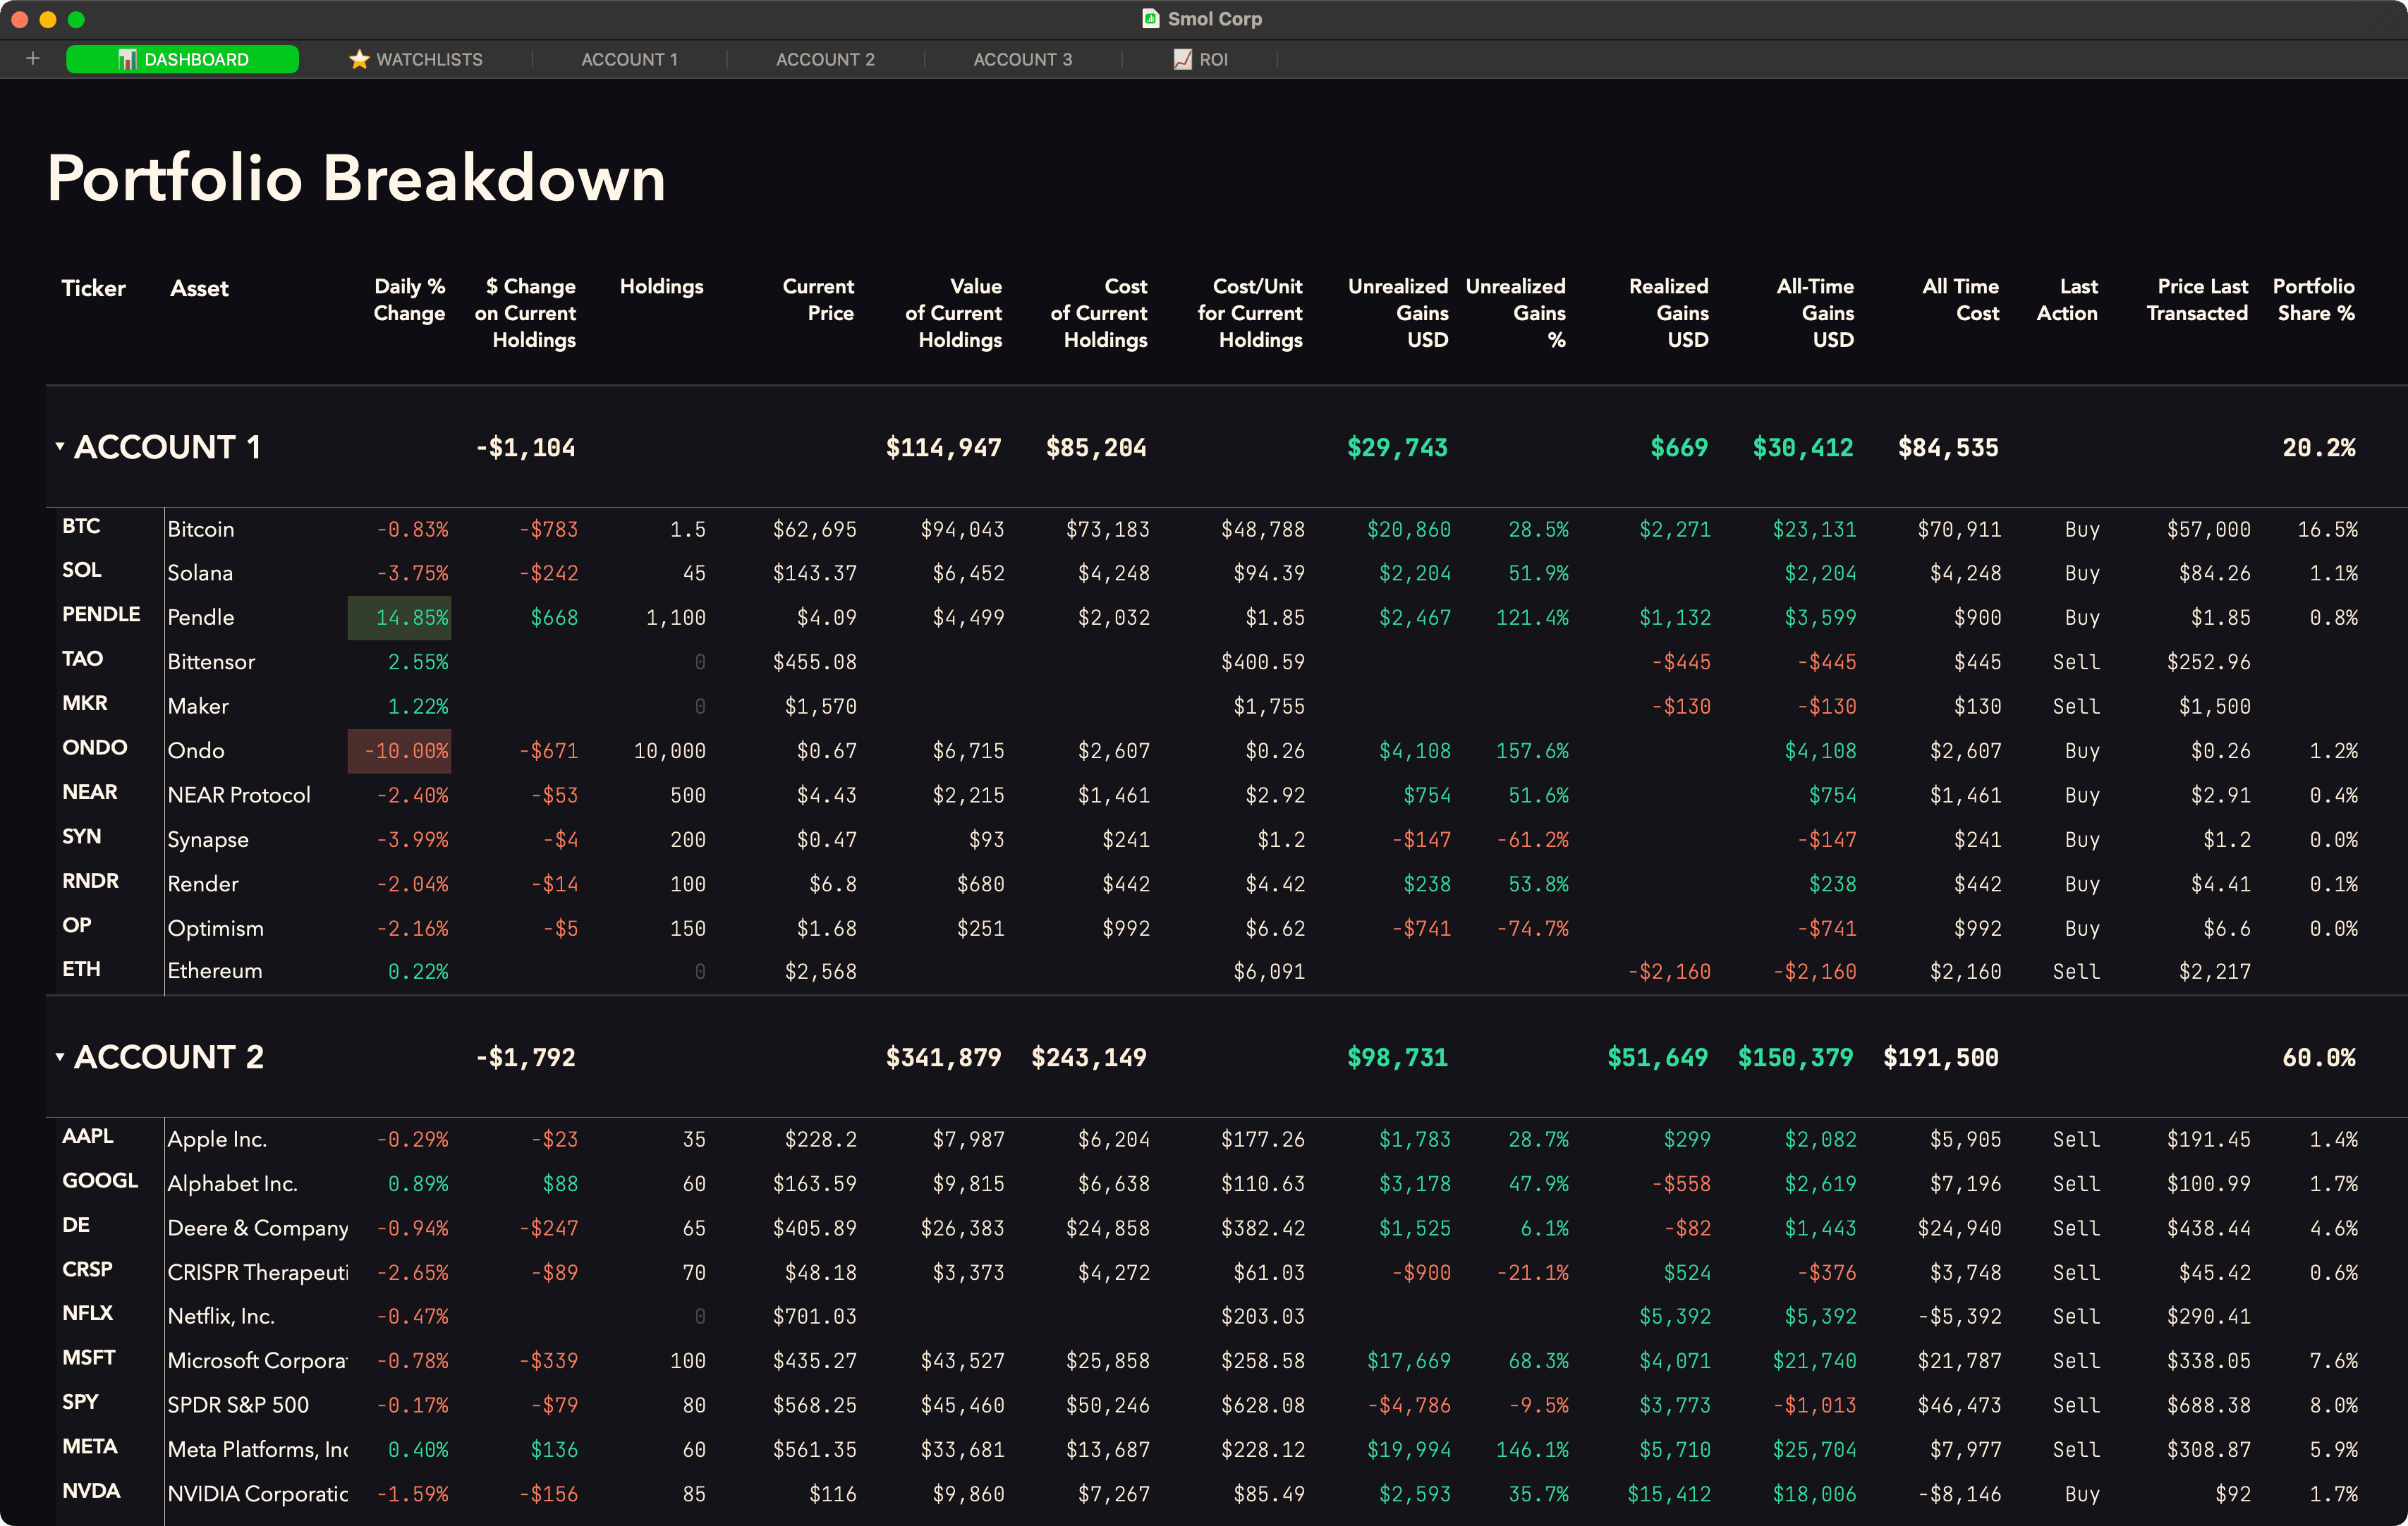Click the chart icon on DASHBOARD tab
The width and height of the screenshot is (2408, 1526).
pyautogui.click(x=126, y=60)
